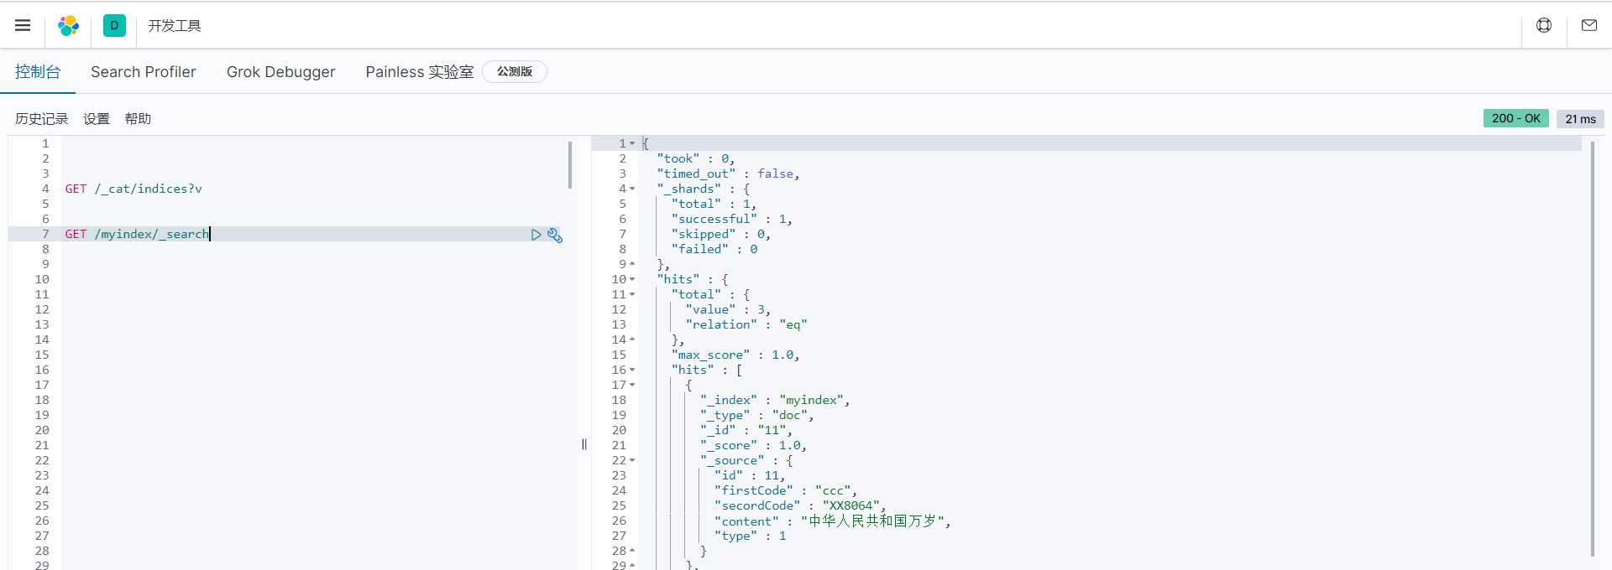Open the newsfeed mail icon

click(1589, 25)
